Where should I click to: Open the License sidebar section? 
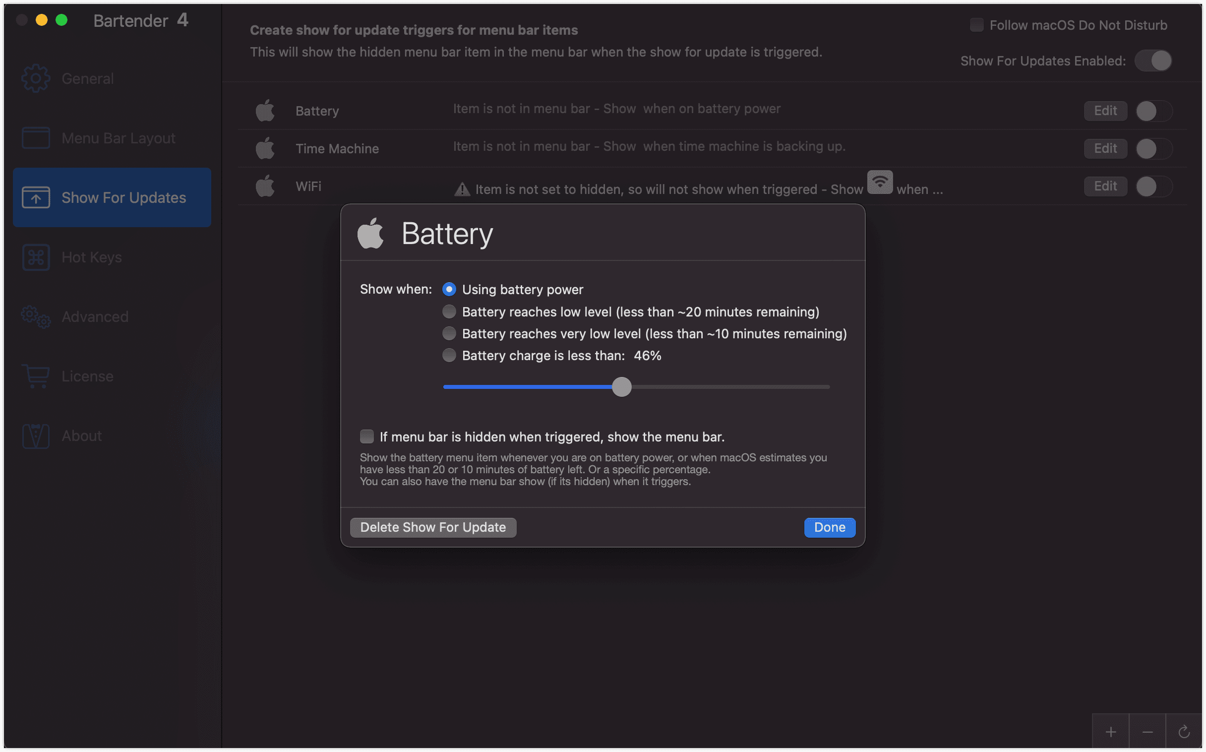coord(87,376)
